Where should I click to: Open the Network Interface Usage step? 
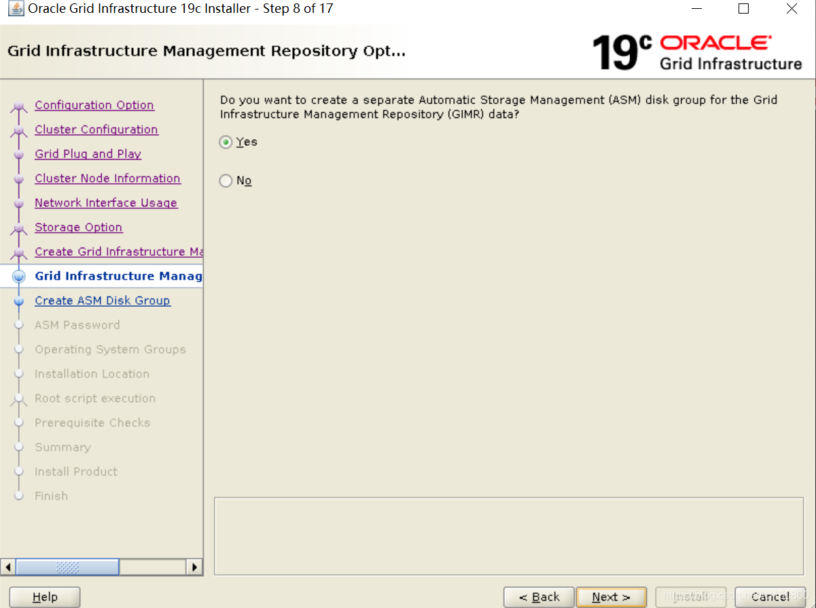pyautogui.click(x=106, y=203)
